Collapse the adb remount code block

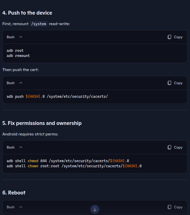coord(21,37)
